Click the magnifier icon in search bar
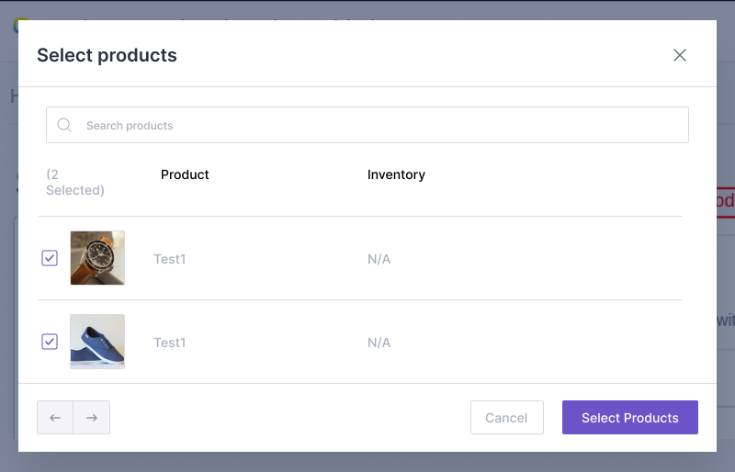Viewport: 735px width, 472px height. click(64, 125)
